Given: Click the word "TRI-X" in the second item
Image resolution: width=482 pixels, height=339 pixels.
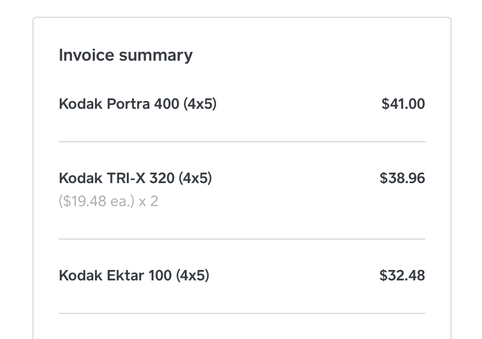Looking at the screenshot, I should [126, 178].
